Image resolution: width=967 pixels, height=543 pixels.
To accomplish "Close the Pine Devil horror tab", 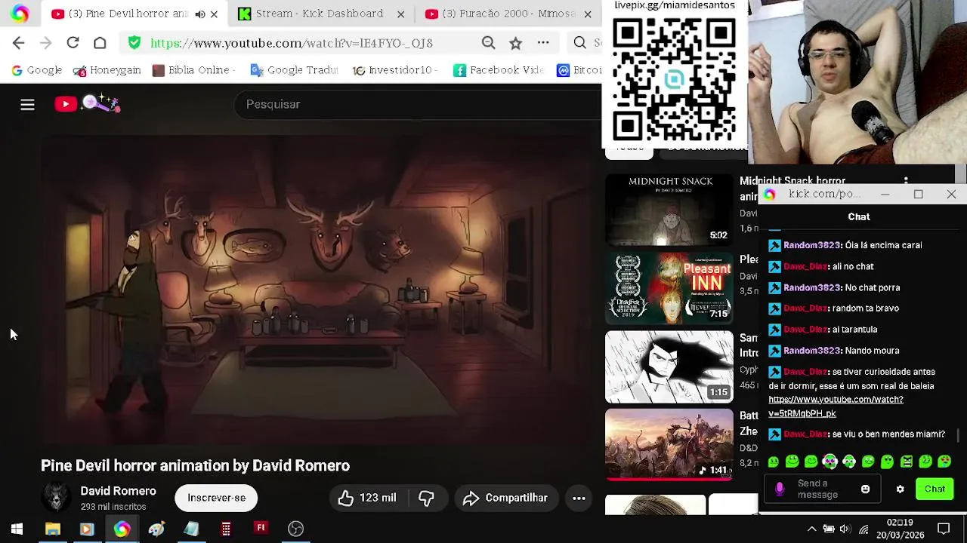I will tap(214, 14).
